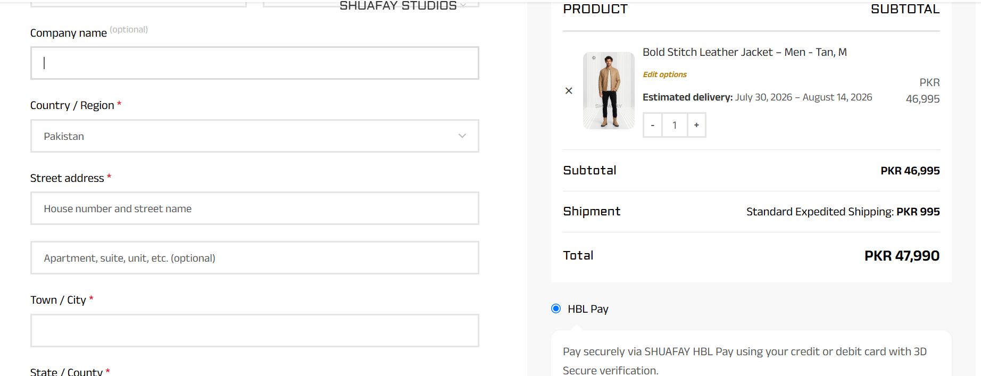Click the Street address label
Screen dimensions: 981x376
pos(67,178)
